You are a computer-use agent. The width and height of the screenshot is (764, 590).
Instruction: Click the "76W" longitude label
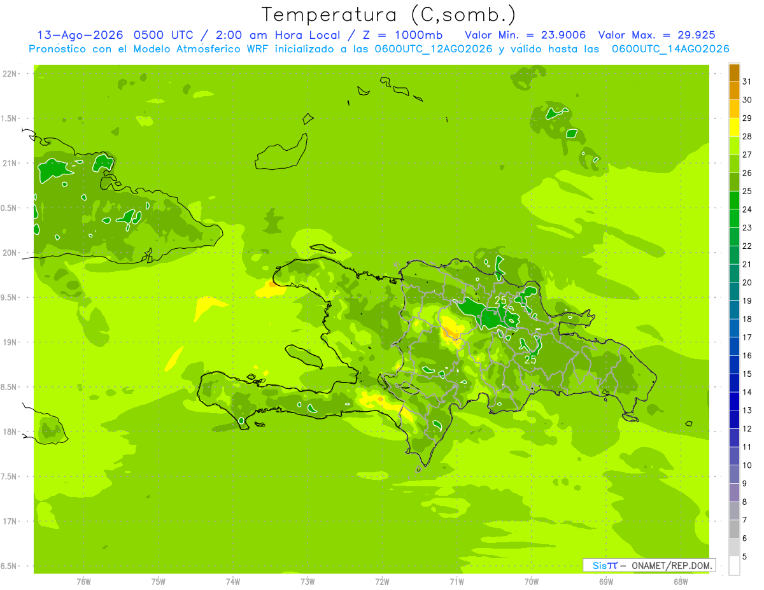pyautogui.click(x=83, y=582)
